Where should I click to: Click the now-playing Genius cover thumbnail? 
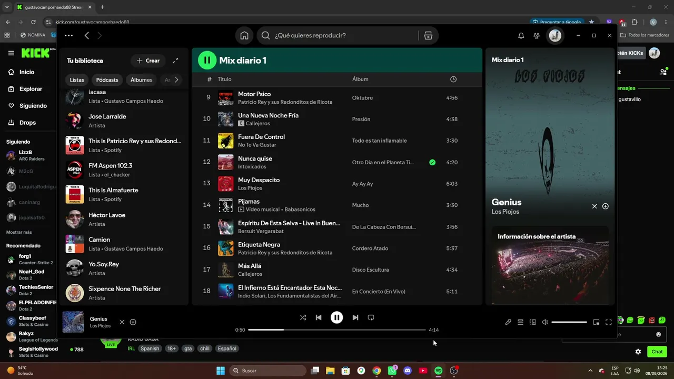point(73,322)
